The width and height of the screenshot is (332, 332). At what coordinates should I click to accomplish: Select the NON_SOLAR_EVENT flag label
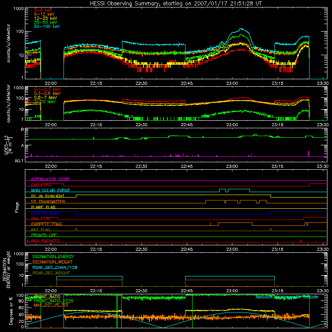pos(50,190)
